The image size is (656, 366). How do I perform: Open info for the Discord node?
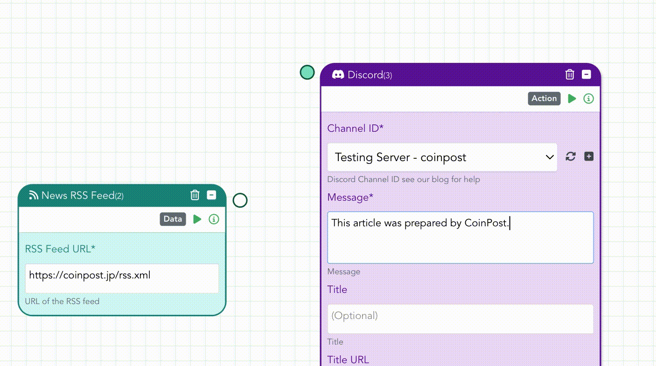pos(589,99)
